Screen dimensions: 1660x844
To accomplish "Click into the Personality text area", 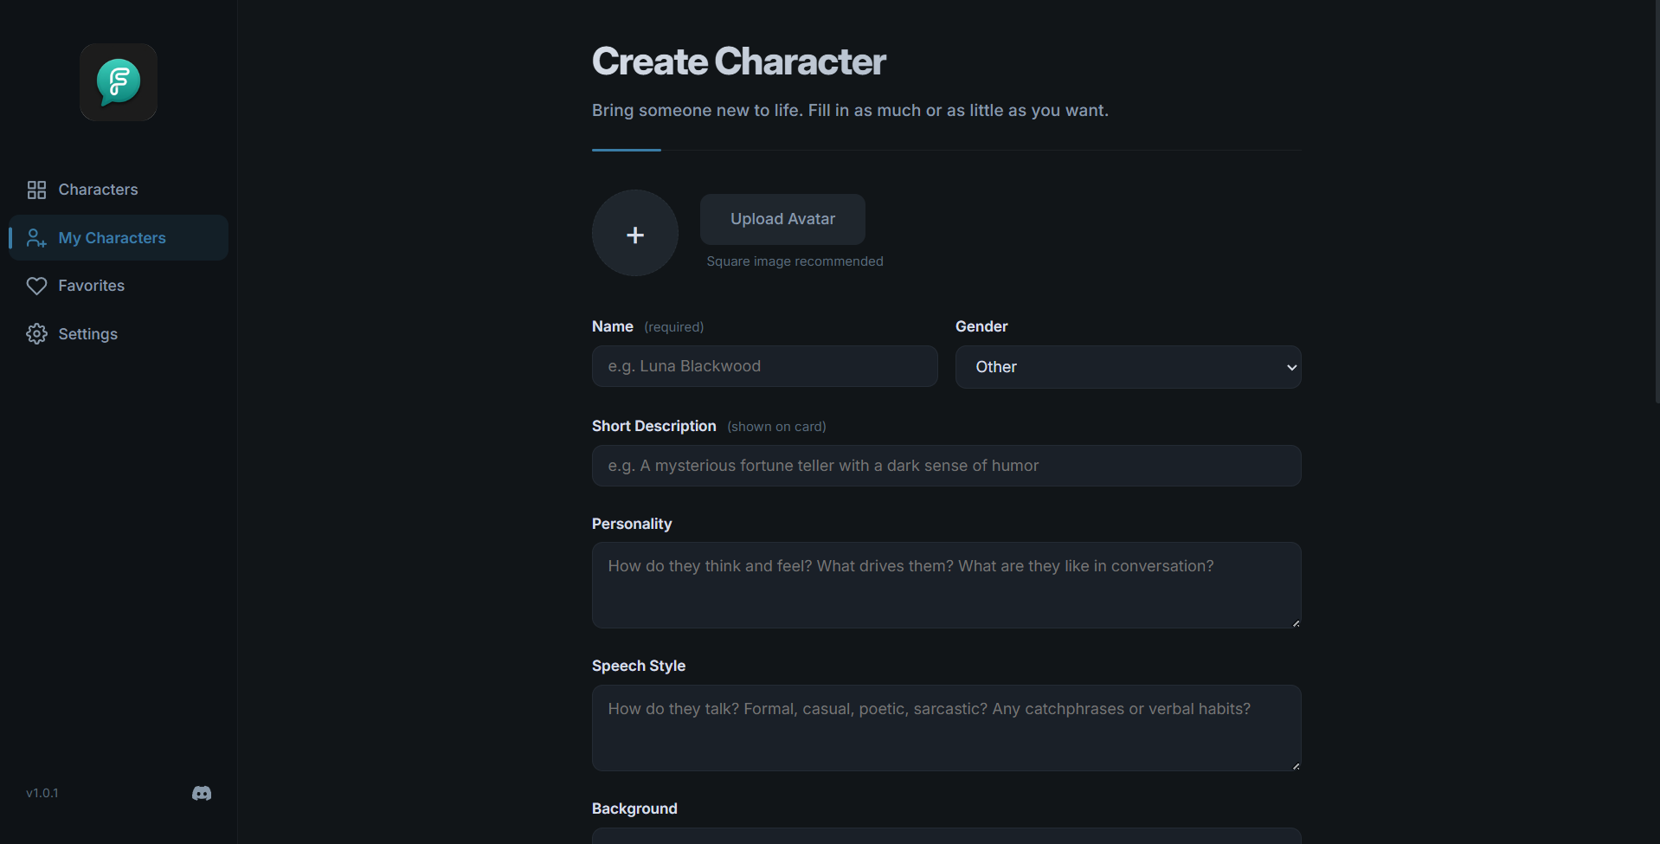I will click(946, 585).
